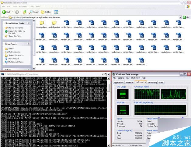The image size is (191, 147).
Task: Click the Handles value 21564
Action: (139, 121)
